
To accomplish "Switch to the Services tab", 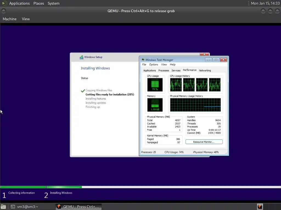I will click(176, 71).
